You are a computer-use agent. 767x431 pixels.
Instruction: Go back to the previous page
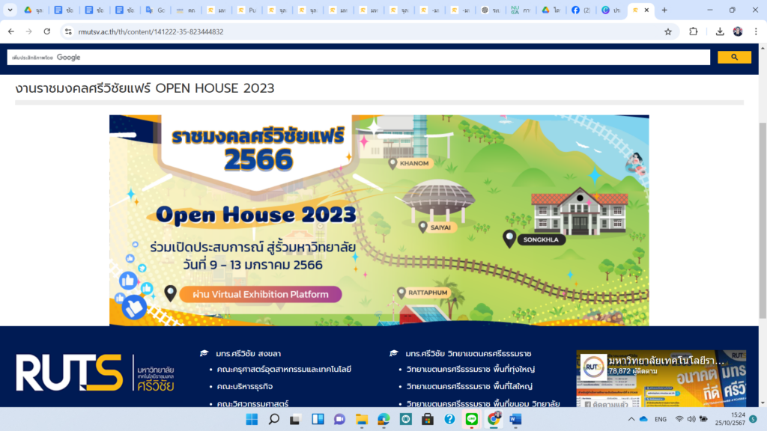point(11,31)
